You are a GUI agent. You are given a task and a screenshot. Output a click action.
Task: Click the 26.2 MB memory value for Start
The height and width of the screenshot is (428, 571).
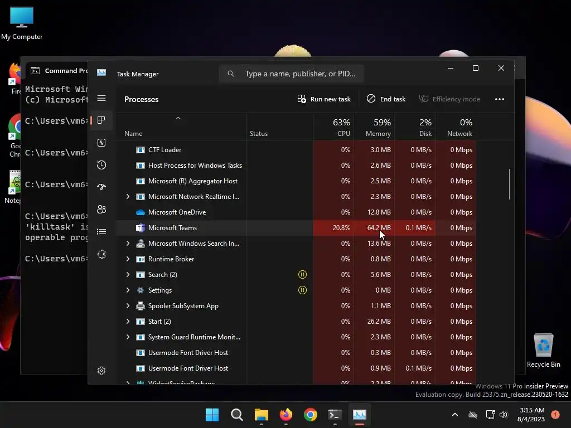coord(379,322)
